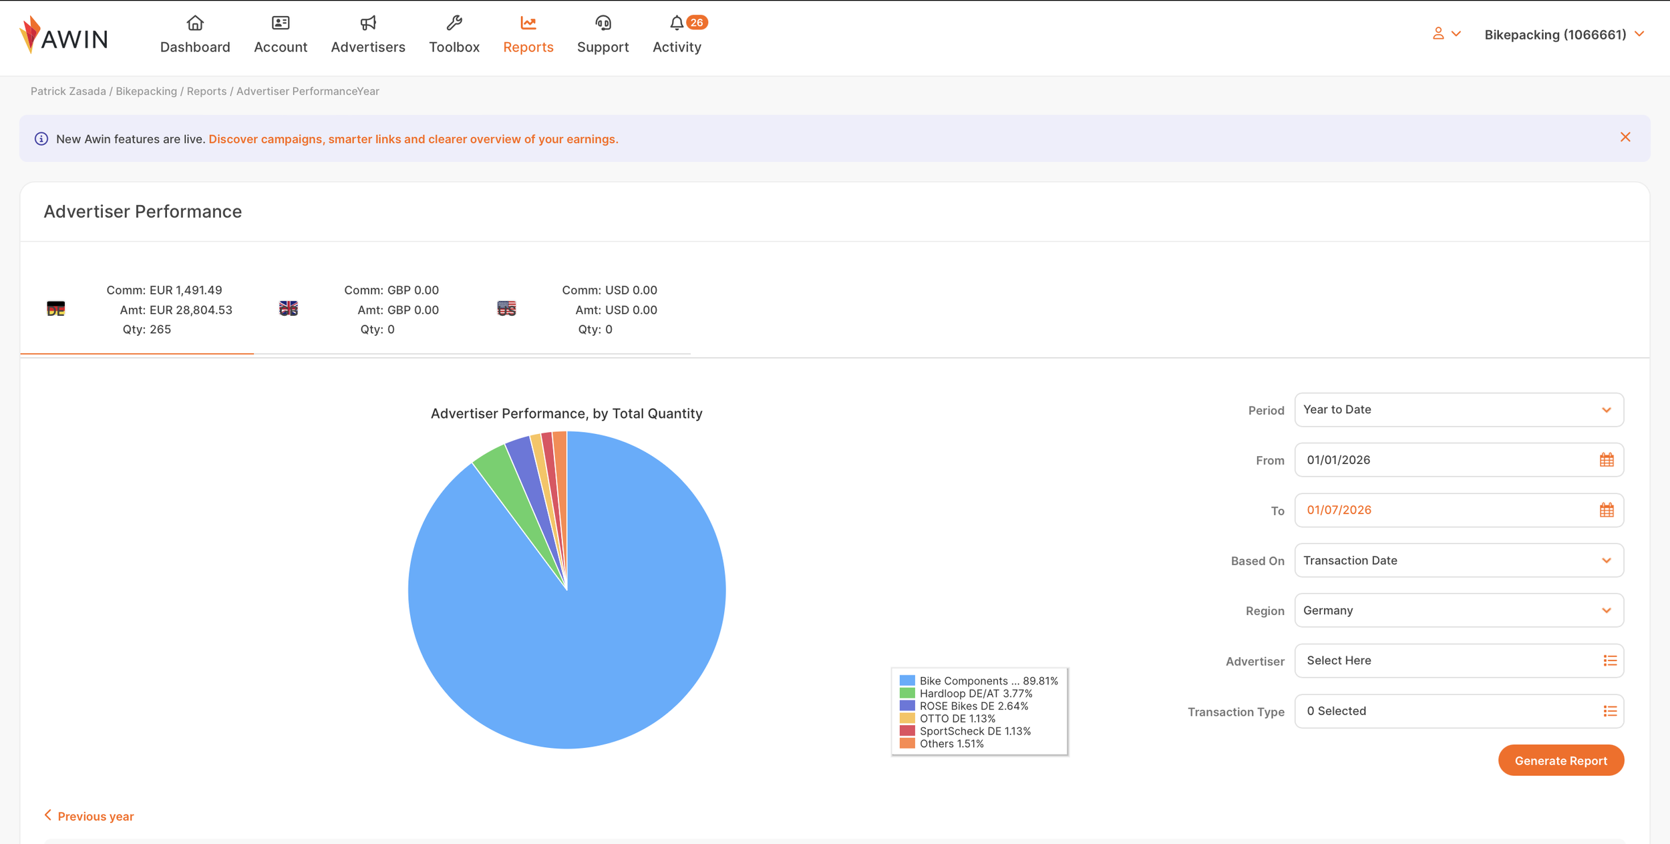This screenshot has width=1670, height=844.
Task: Expand the Bikepacking account switcher
Action: 1639,34
